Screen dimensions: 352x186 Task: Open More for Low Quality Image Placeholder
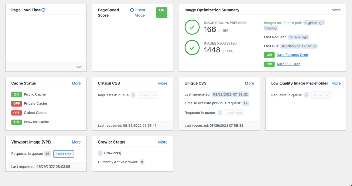tap(336, 83)
